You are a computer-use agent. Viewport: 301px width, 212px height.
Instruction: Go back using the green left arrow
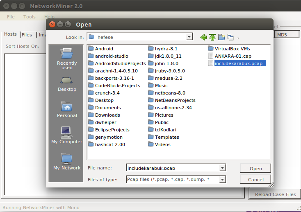pyautogui.click(x=203, y=37)
